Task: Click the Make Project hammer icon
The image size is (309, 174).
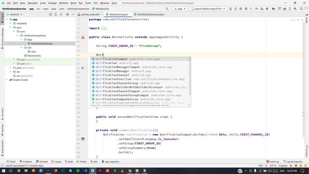Action: click(167, 9)
